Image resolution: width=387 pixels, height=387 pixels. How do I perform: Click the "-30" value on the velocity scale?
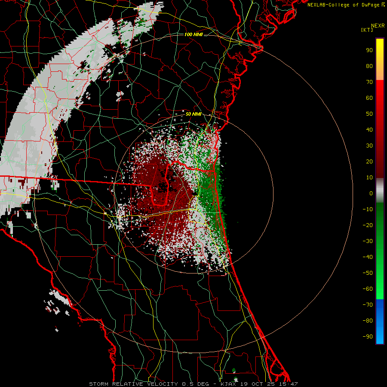pos(368,241)
